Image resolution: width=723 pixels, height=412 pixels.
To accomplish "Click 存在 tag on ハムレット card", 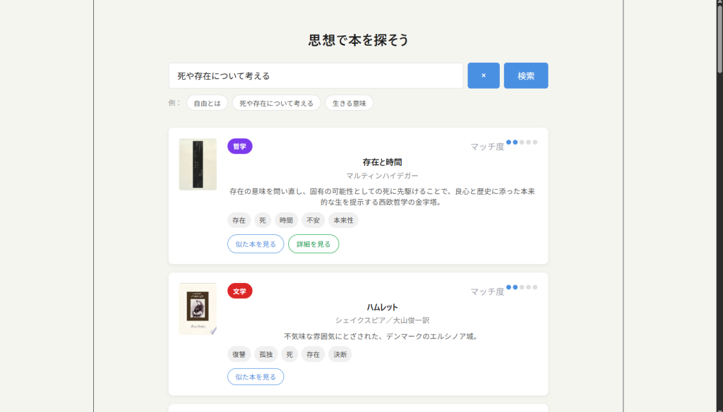I will (313, 354).
